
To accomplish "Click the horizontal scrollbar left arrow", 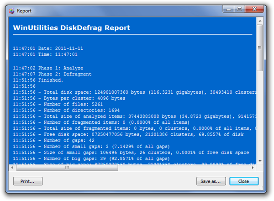I will coord(12,168).
